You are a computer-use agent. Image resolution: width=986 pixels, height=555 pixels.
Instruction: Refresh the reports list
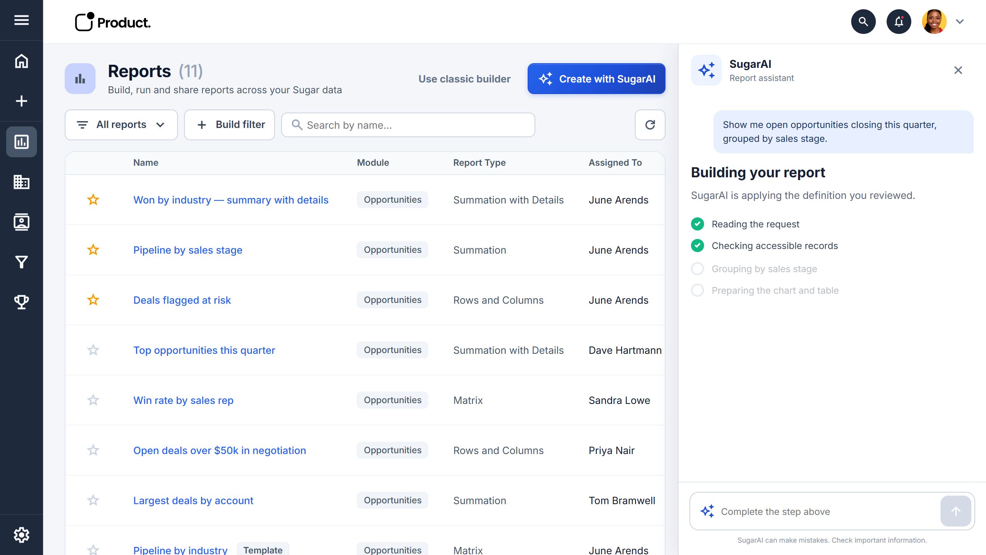tap(650, 125)
